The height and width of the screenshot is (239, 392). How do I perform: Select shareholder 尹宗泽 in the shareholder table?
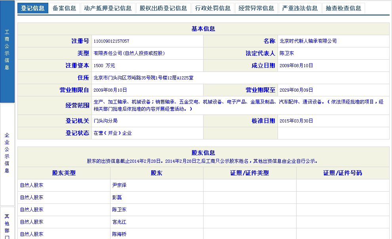119,185
